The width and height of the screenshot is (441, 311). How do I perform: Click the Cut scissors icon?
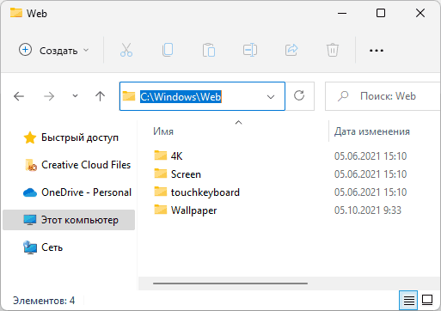coord(126,50)
